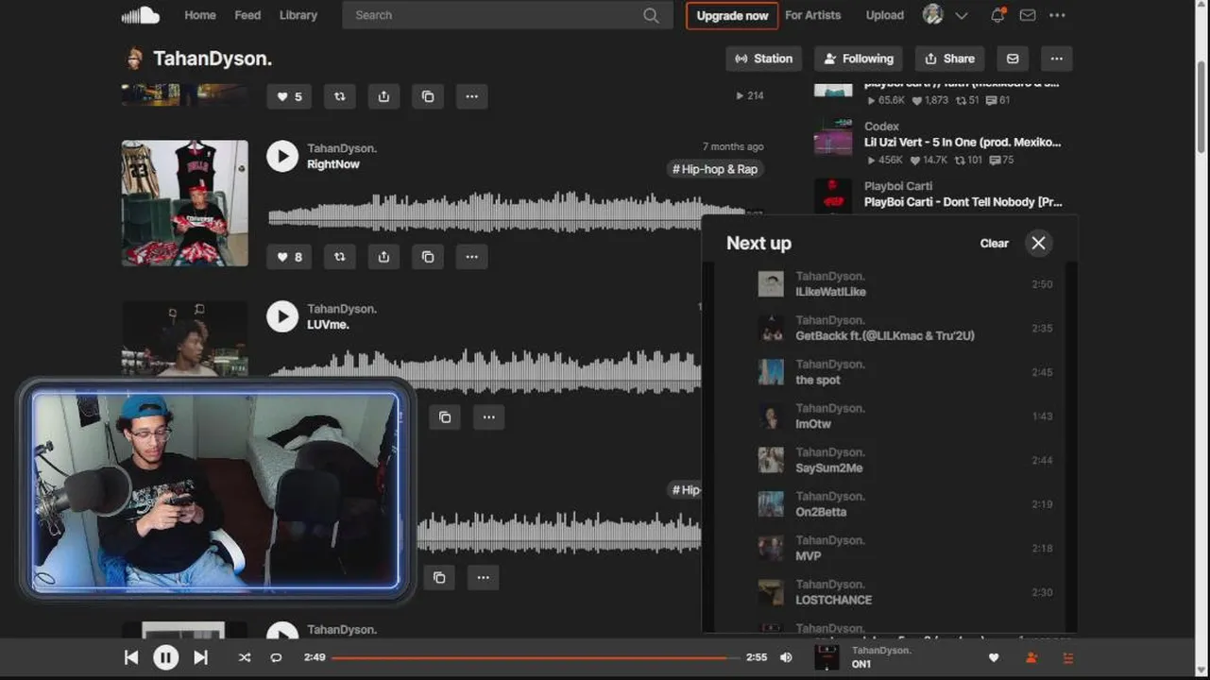This screenshot has height=680, width=1210.
Task: Open more options for LUVme.
Action: [x=488, y=417]
